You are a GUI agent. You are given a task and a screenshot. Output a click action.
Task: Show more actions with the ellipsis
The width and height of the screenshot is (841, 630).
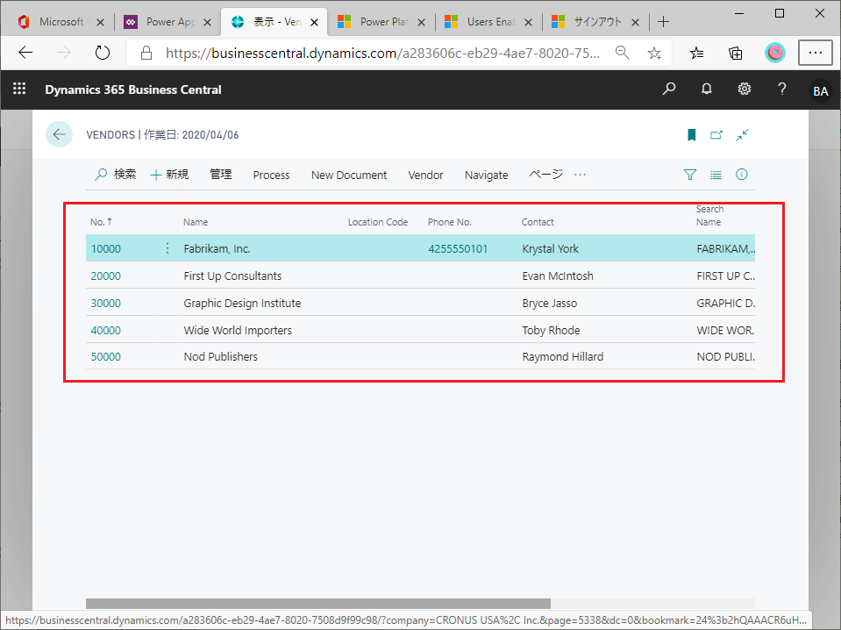(x=581, y=175)
